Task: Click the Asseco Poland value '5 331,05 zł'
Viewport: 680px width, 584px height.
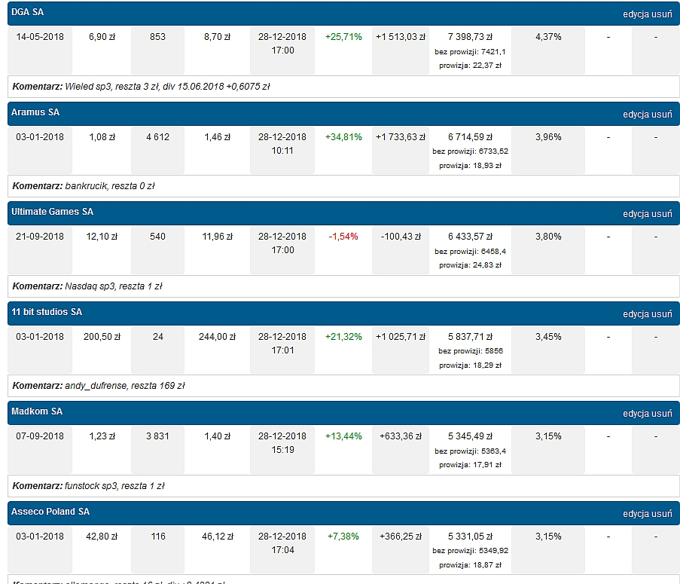Action: coord(470,537)
